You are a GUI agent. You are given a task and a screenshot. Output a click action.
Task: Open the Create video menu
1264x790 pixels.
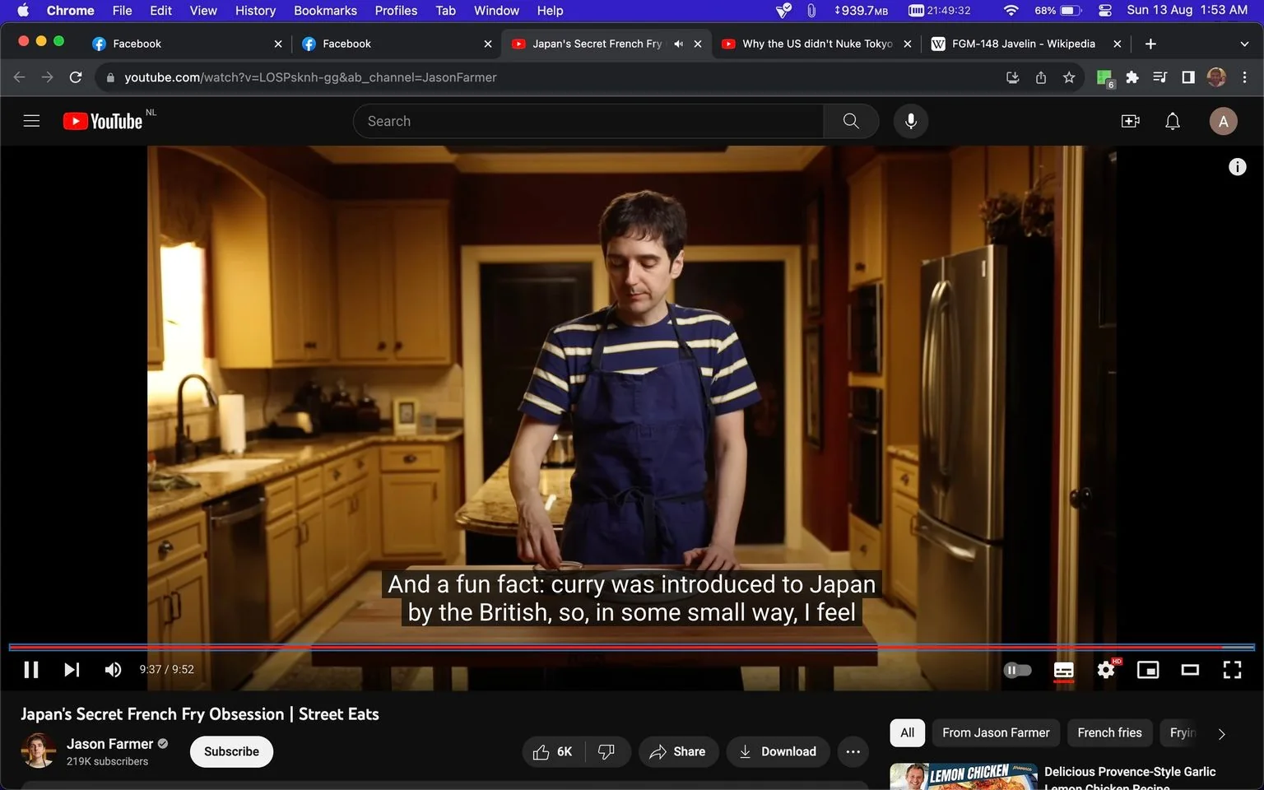coord(1131,121)
